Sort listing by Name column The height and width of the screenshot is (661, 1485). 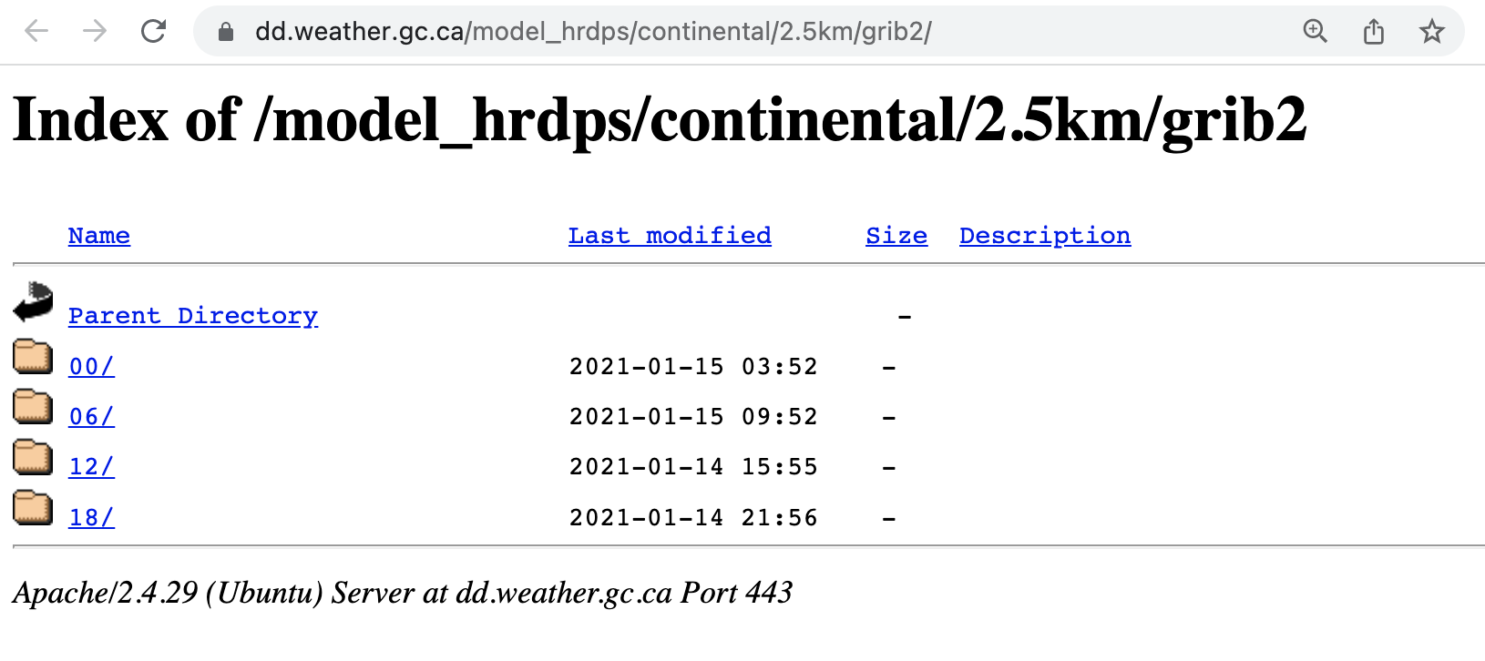click(x=99, y=236)
